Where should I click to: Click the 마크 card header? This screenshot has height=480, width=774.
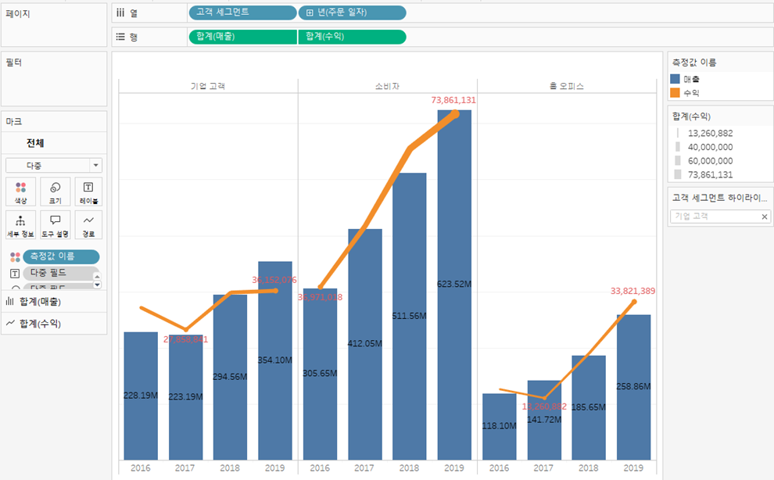tap(14, 121)
